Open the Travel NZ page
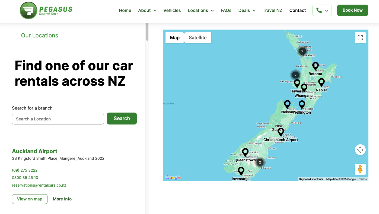 click(x=272, y=11)
